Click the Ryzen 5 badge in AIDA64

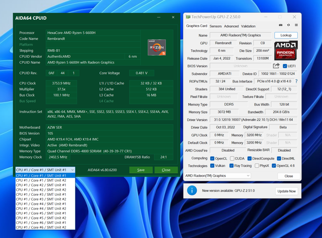tap(156, 47)
